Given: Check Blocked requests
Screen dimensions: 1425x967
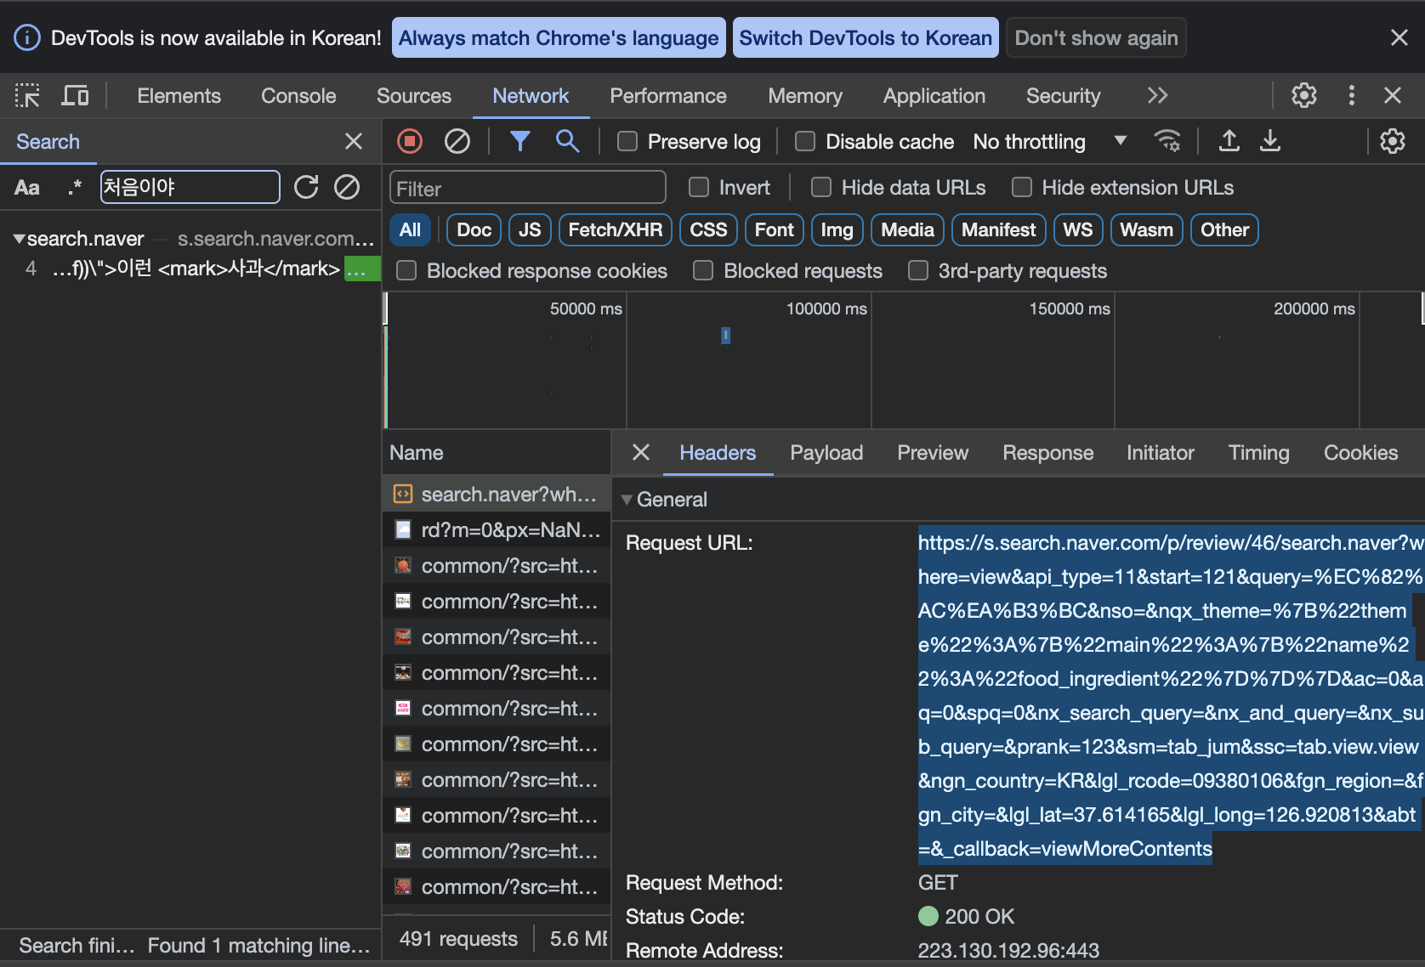Looking at the screenshot, I should pos(703,270).
